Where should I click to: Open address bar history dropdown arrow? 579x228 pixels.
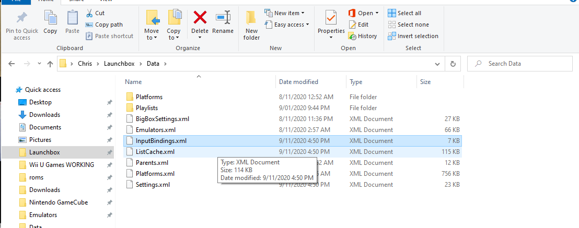[437, 64]
